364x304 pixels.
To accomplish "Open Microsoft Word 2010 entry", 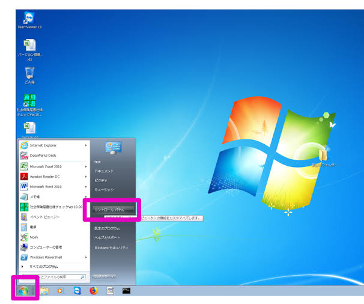I will pos(54,187).
